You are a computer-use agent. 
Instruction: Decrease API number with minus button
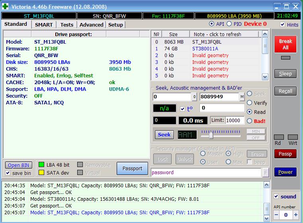click(x=276, y=215)
